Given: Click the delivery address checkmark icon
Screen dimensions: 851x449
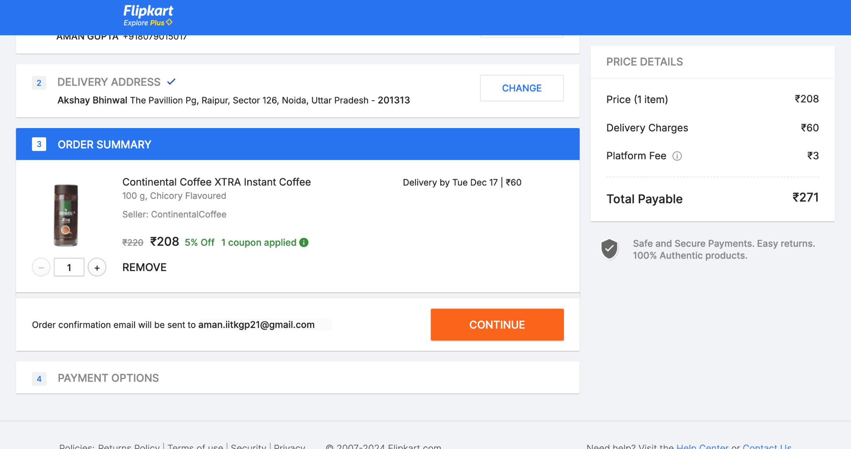Looking at the screenshot, I should point(171,82).
